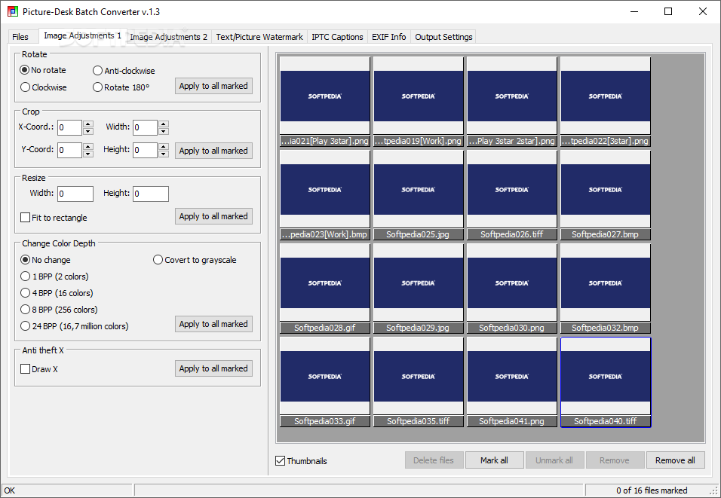The image size is (721, 498).
Task: Decrease the Y-Coord crop value
Action: tap(88, 154)
